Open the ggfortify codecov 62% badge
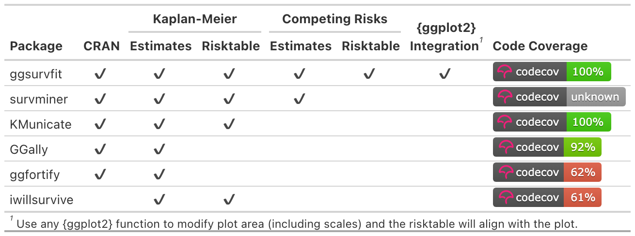This screenshot has width=635, height=236. pos(547,173)
